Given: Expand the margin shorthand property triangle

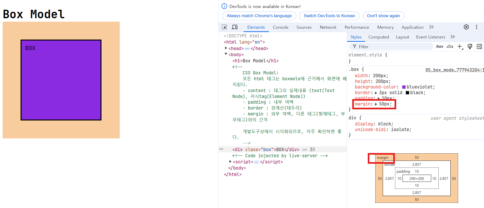Looking at the screenshot, I should click(376, 104).
